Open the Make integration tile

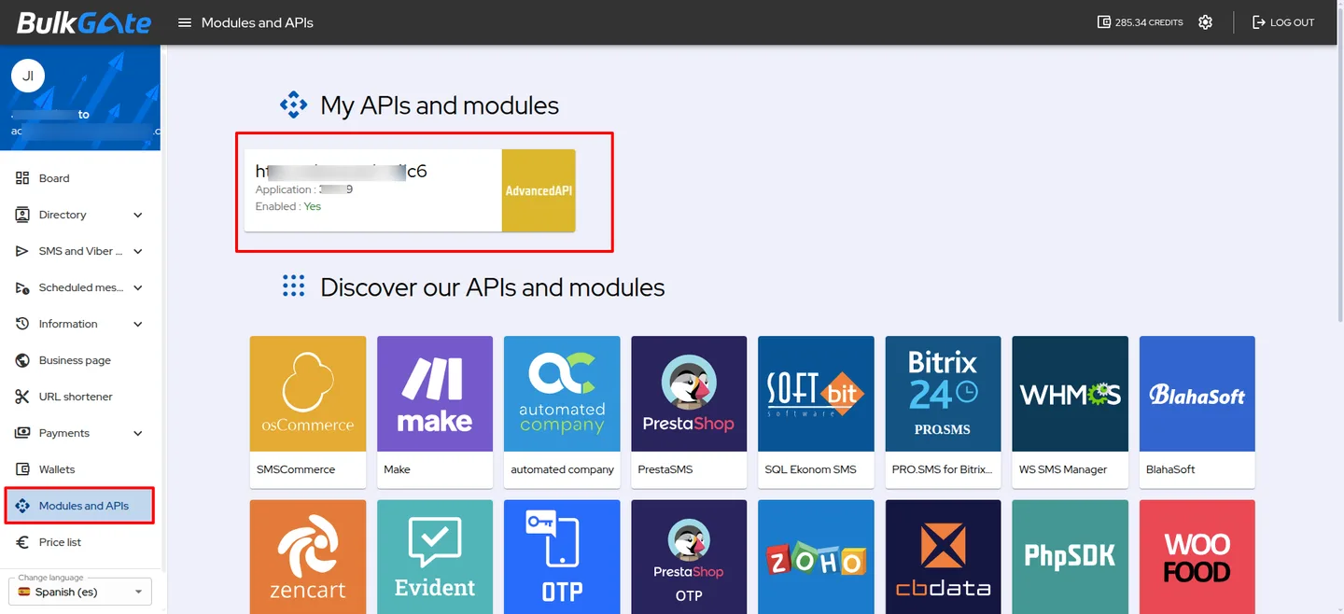point(435,412)
